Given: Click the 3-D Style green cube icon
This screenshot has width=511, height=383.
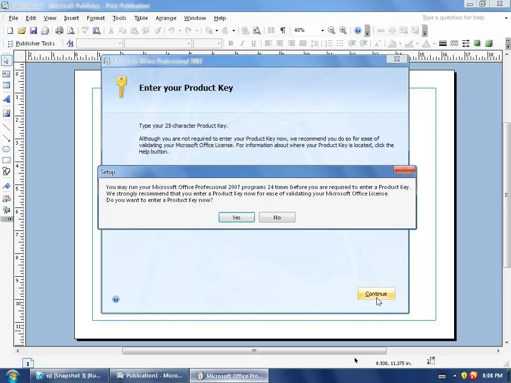Looking at the screenshot, I should point(489,43).
